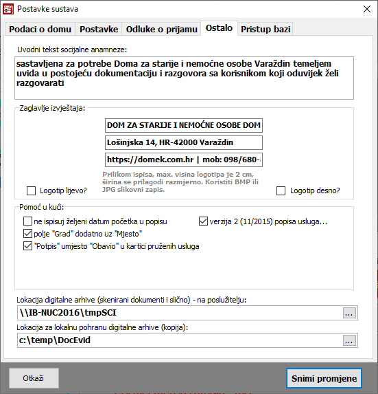Switch to the Podaci o domu tab
This screenshot has height=394, width=378.
pyautogui.click(x=40, y=29)
